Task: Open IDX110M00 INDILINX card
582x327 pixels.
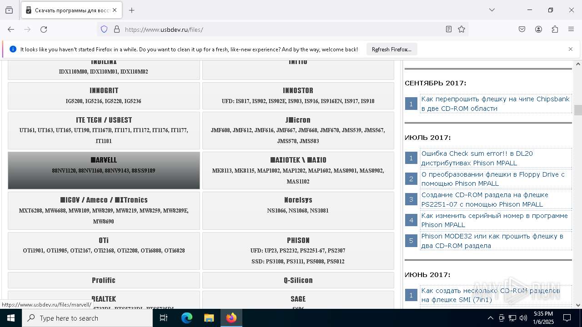Action: [104, 69]
